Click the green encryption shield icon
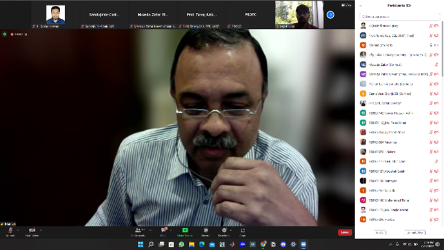The image size is (444, 250). 5,34
